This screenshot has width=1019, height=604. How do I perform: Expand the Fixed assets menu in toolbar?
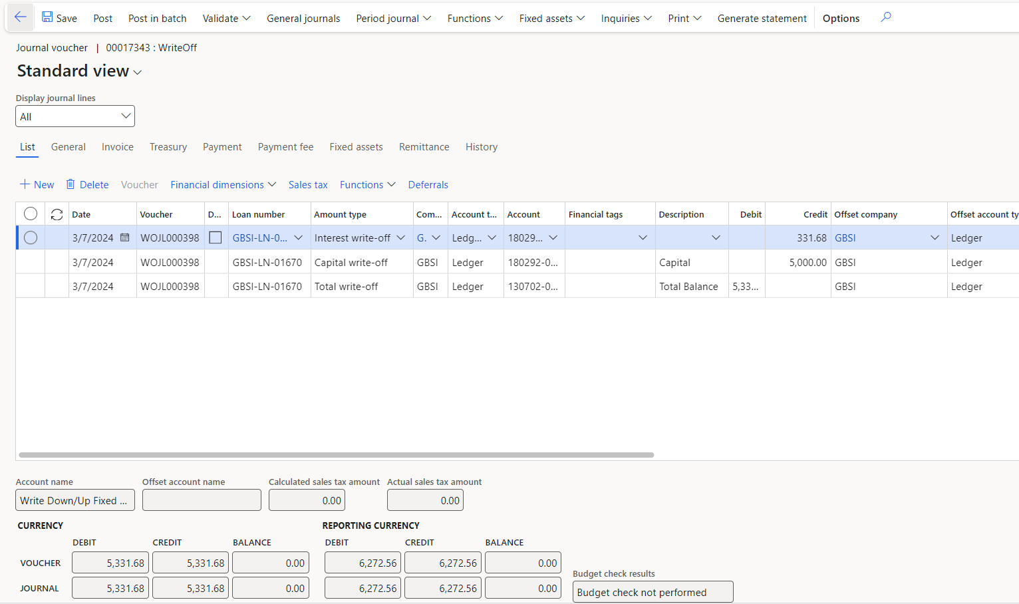pos(552,18)
